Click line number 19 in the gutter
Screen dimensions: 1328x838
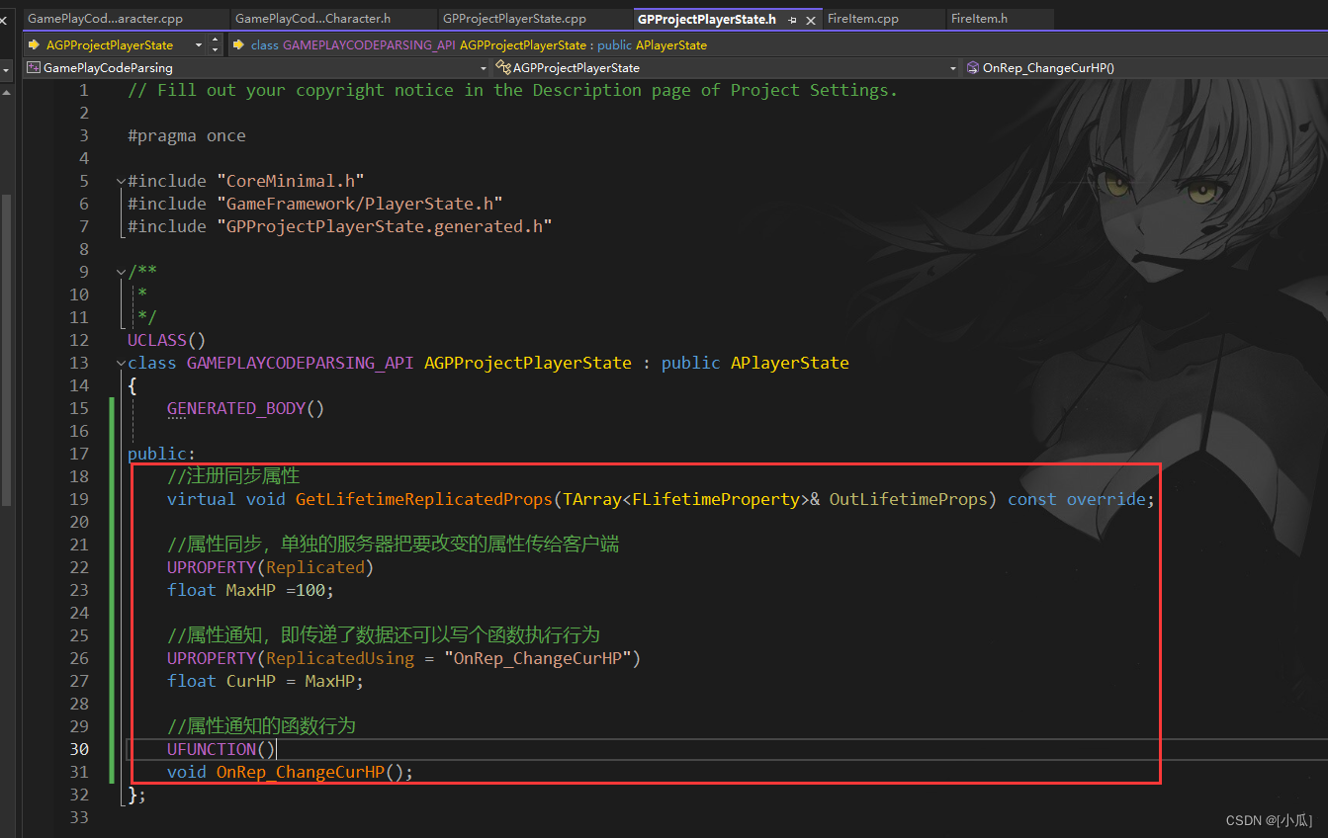tap(78, 499)
